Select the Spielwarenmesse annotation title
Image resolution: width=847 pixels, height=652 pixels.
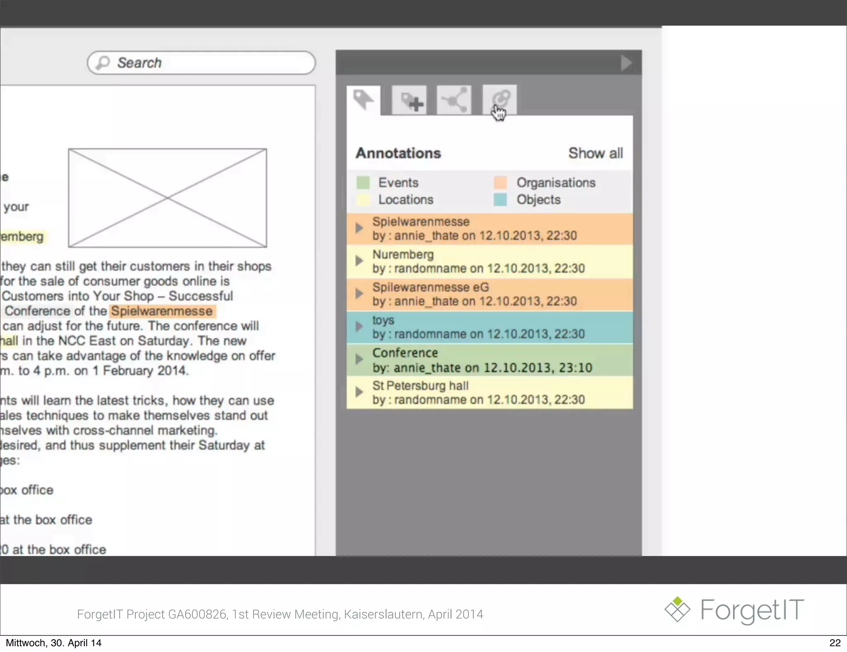421,221
